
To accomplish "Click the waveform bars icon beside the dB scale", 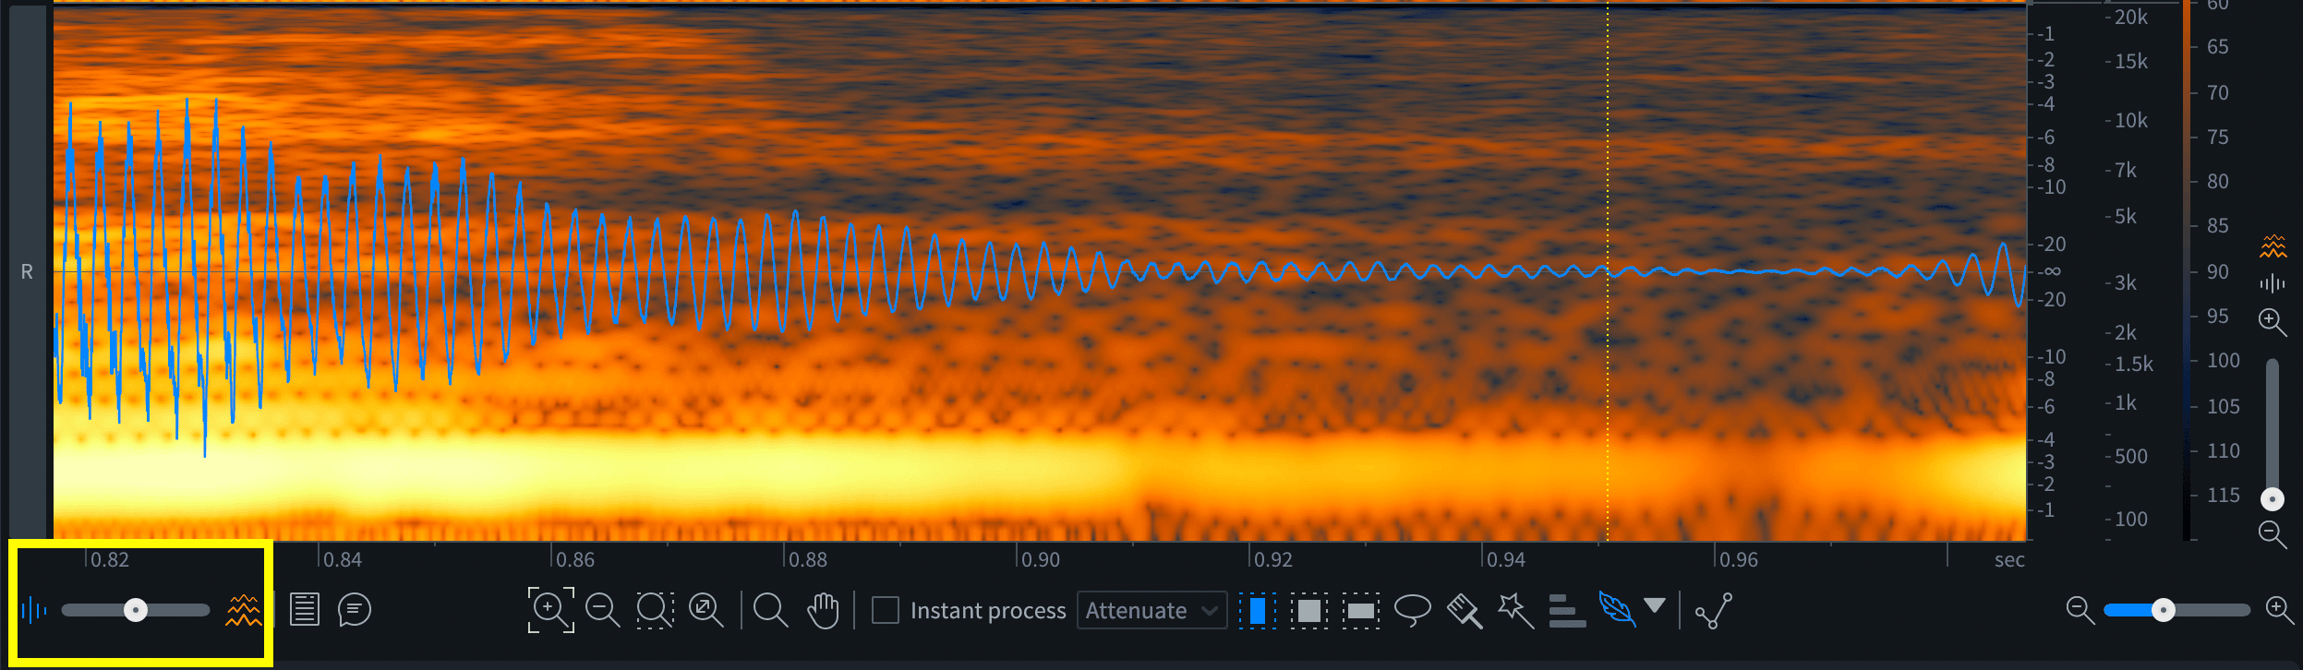I will (2273, 283).
